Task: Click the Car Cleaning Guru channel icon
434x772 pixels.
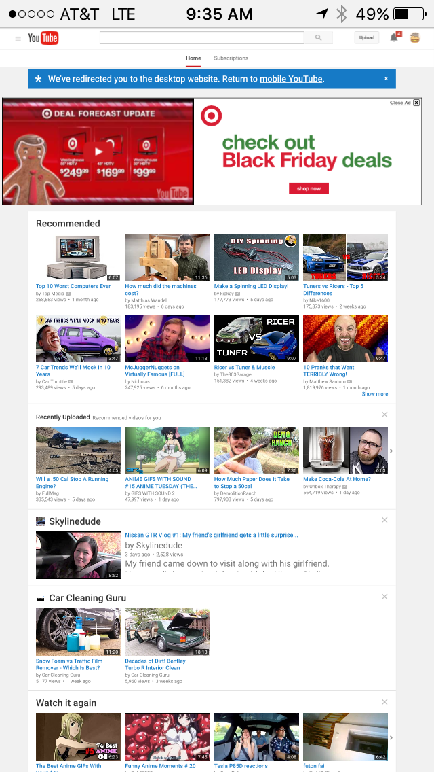Action: 40,598
